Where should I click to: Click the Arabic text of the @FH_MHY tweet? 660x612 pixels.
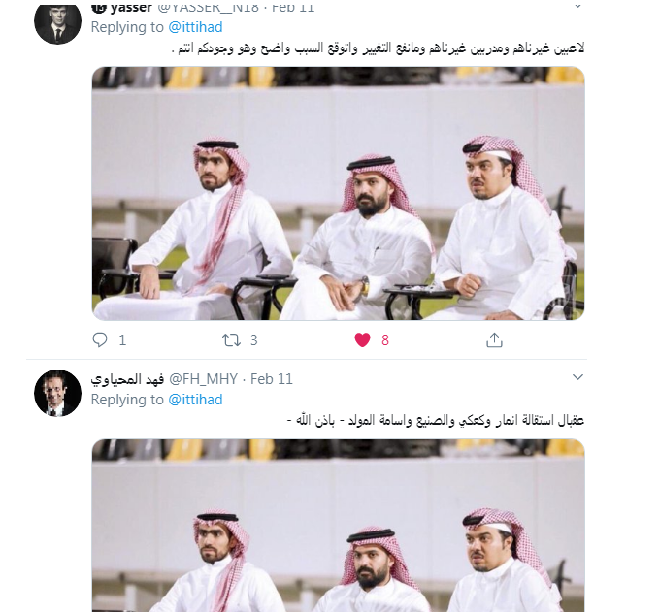(436, 420)
